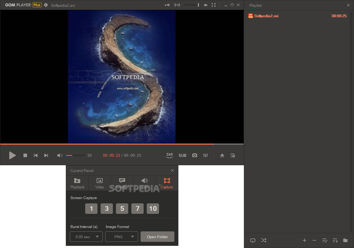Click the 00:00:25 duration in playlist
This screenshot has height=248, width=354.
tap(339, 16)
